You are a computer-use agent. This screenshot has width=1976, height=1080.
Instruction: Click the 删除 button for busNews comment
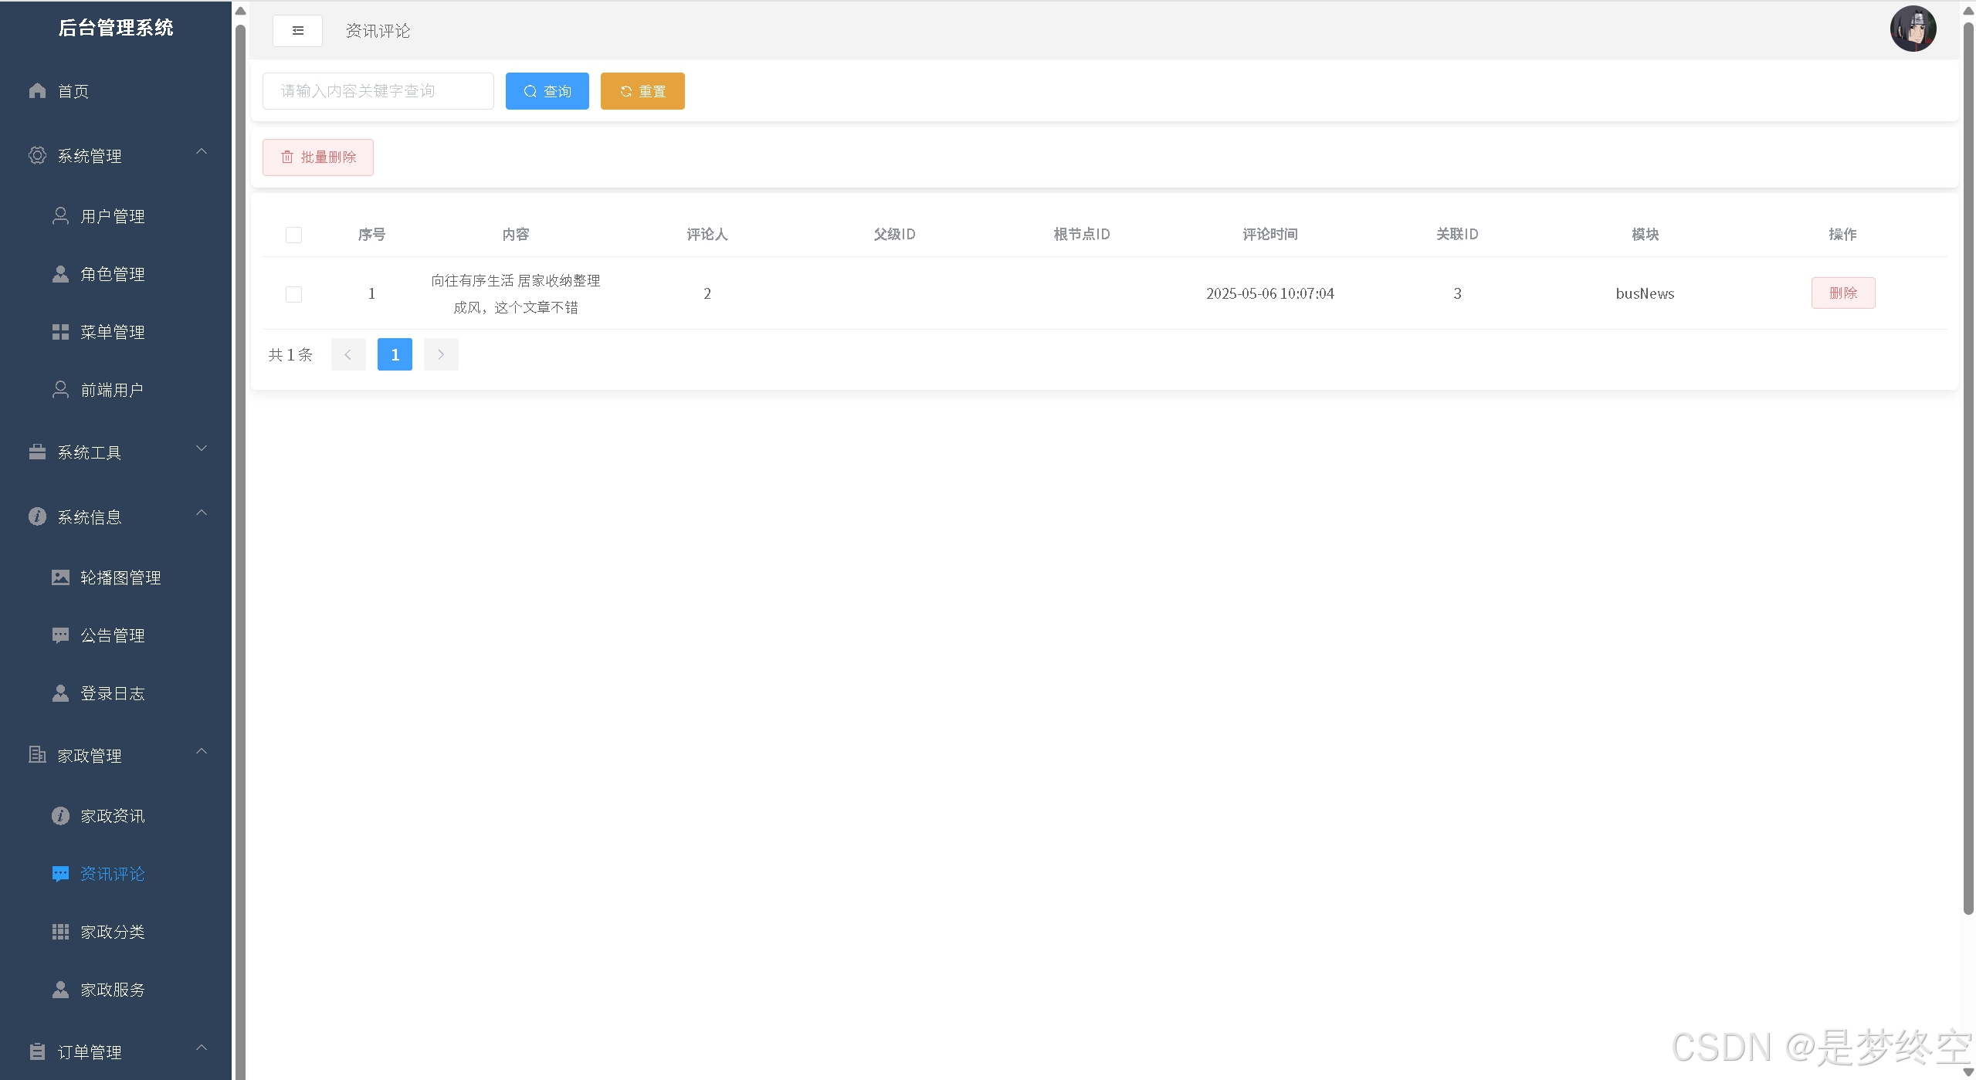click(1842, 293)
